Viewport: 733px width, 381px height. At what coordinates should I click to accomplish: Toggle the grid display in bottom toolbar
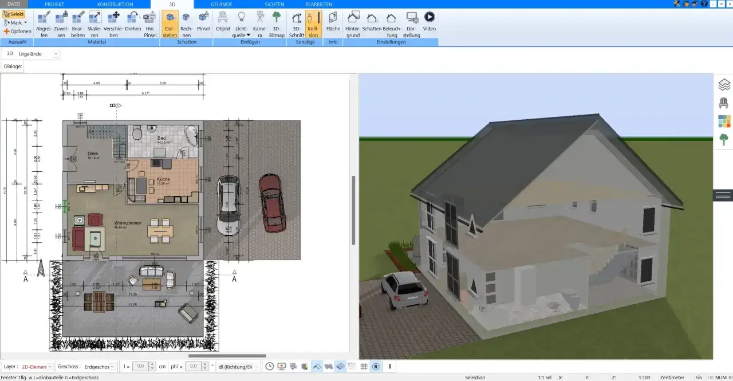point(364,366)
